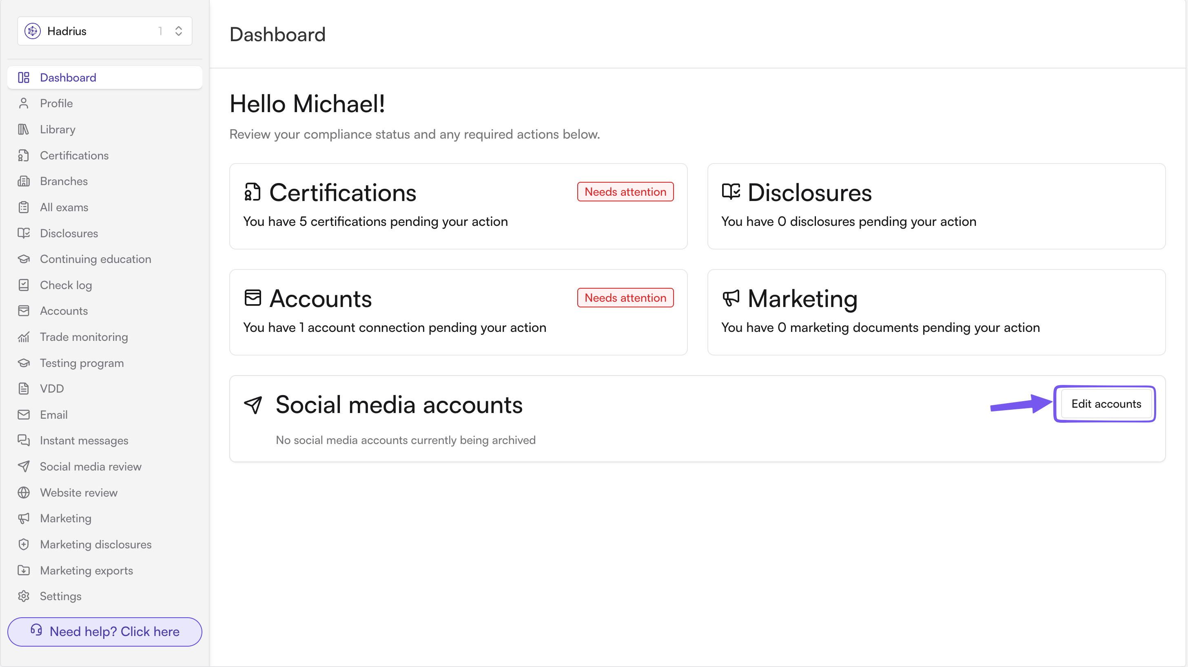Click the Check log icon
Image resolution: width=1188 pixels, height=667 pixels.
pos(24,285)
